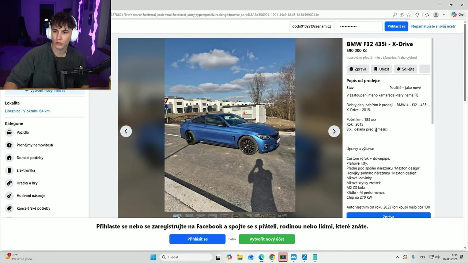Open the Windows Start menu

click(x=153, y=257)
